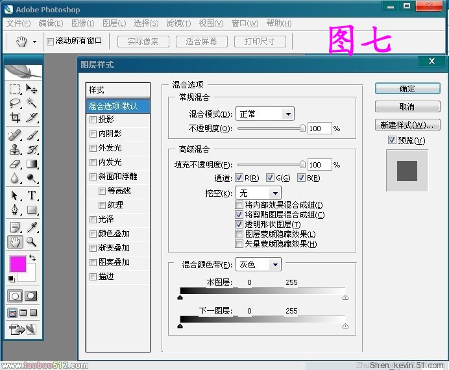
Task: Uncheck the 预览(V) checkbox
Action: coord(392,140)
